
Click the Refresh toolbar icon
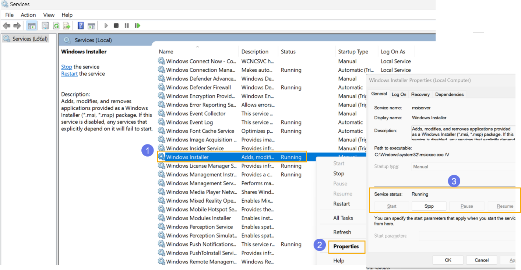56,26
